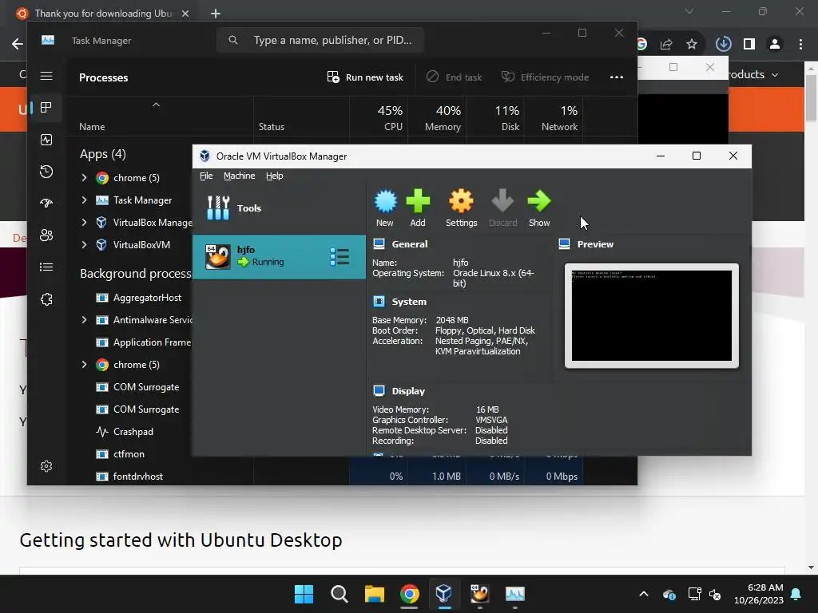Sort processes by Disk column

pos(495,118)
